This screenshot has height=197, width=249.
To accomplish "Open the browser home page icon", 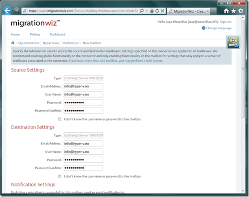I will coord(227,11).
